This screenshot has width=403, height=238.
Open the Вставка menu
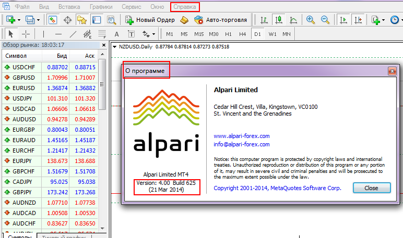click(x=69, y=7)
